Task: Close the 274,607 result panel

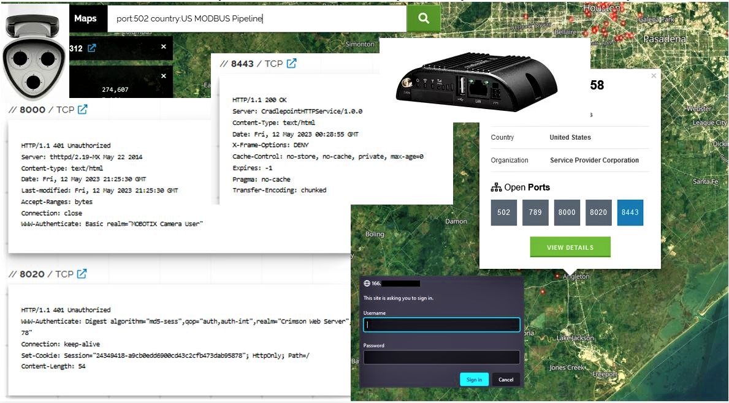Action: pyautogui.click(x=164, y=76)
